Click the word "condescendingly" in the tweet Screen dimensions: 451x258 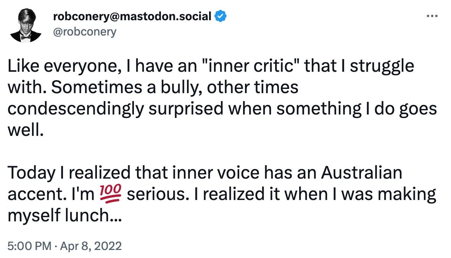pyautogui.click(x=75, y=109)
